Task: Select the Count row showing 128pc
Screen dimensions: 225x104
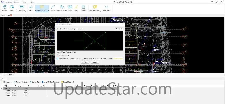Action: [59, 91]
